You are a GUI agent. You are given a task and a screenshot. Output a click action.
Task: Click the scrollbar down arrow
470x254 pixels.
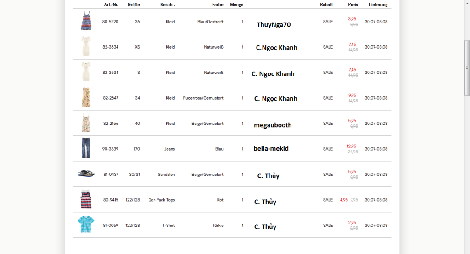point(467,251)
